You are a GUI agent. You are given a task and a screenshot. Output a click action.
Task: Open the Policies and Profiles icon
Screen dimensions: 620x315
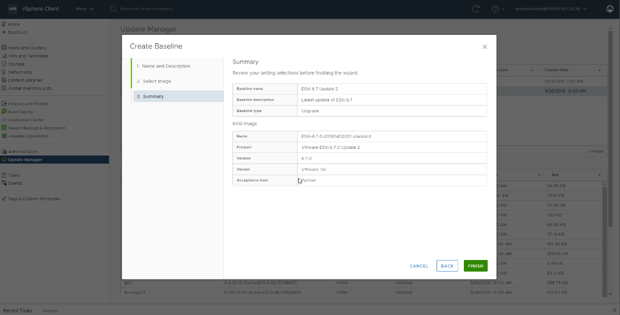click(4, 104)
